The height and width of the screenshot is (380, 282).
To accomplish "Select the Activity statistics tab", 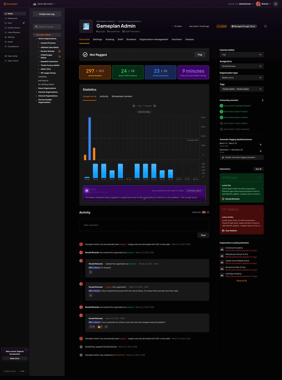I will tap(104, 96).
